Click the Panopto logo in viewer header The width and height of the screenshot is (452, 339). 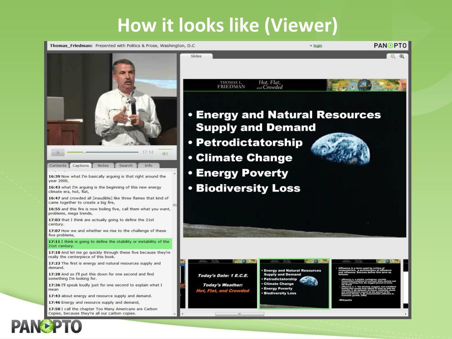coord(390,45)
